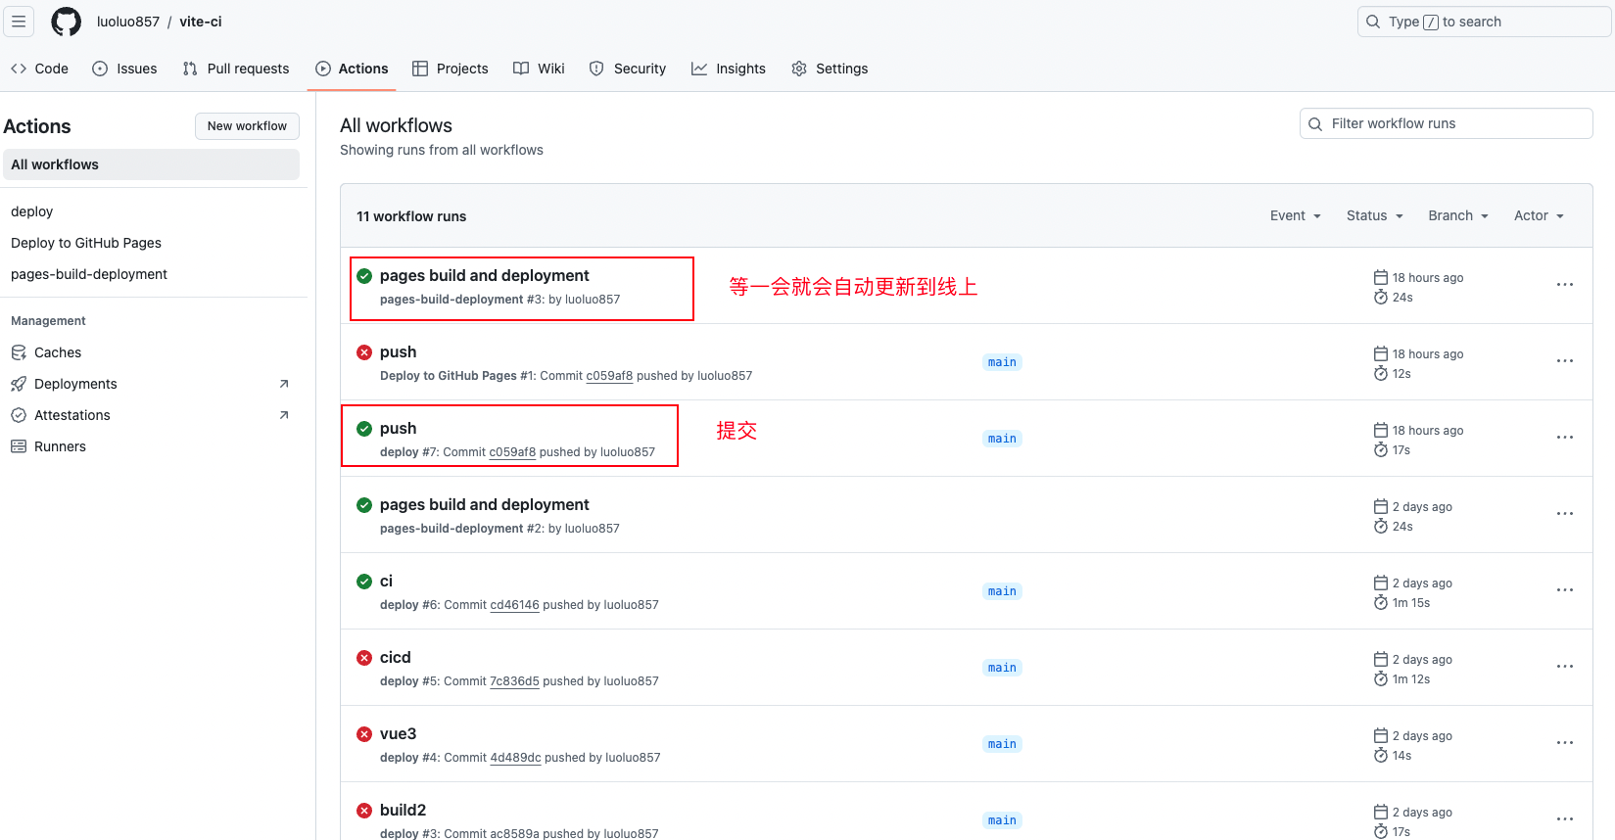Open the Actor filter dropdown
The image size is (1615, 840).
[1538, 216]
